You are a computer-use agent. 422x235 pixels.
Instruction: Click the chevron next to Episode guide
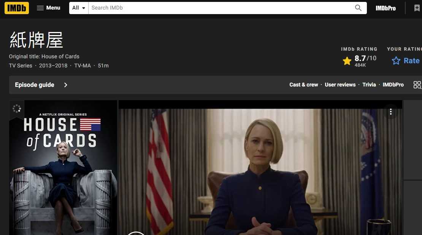(66, 85)
